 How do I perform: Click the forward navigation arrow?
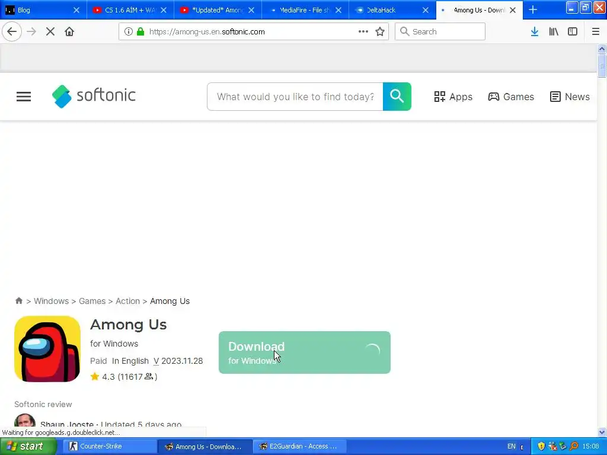click(31, 31)
